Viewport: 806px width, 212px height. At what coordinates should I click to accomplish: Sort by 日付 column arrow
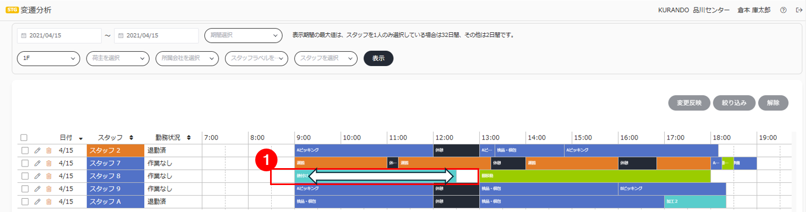tap(81, 138)
